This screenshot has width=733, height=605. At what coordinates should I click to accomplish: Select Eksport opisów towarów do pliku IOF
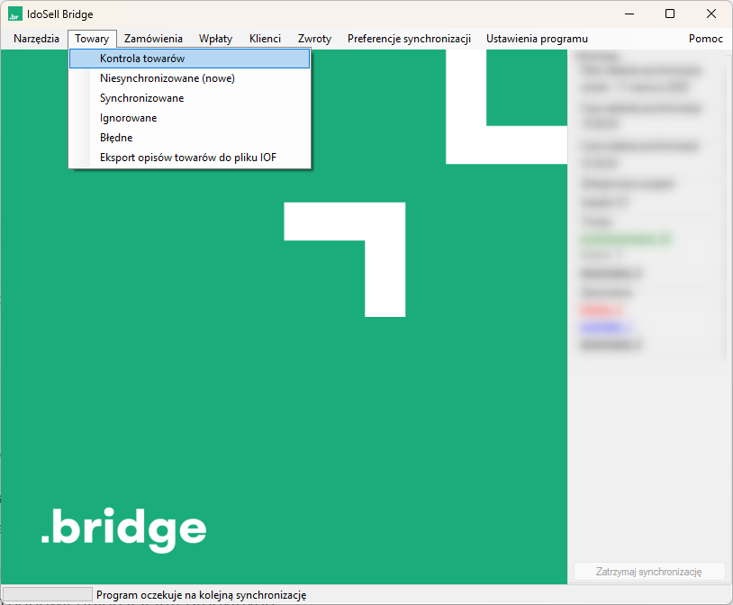coord(189,158)
